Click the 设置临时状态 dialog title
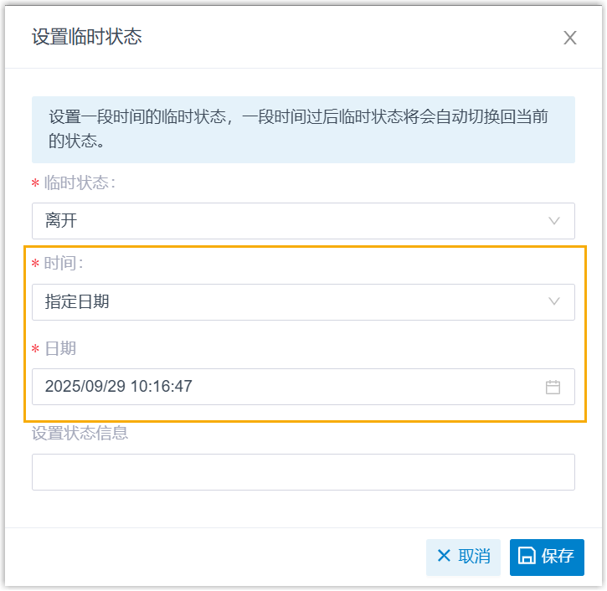Viewport: 607px width, 591px height. click(x=87, y=37)
